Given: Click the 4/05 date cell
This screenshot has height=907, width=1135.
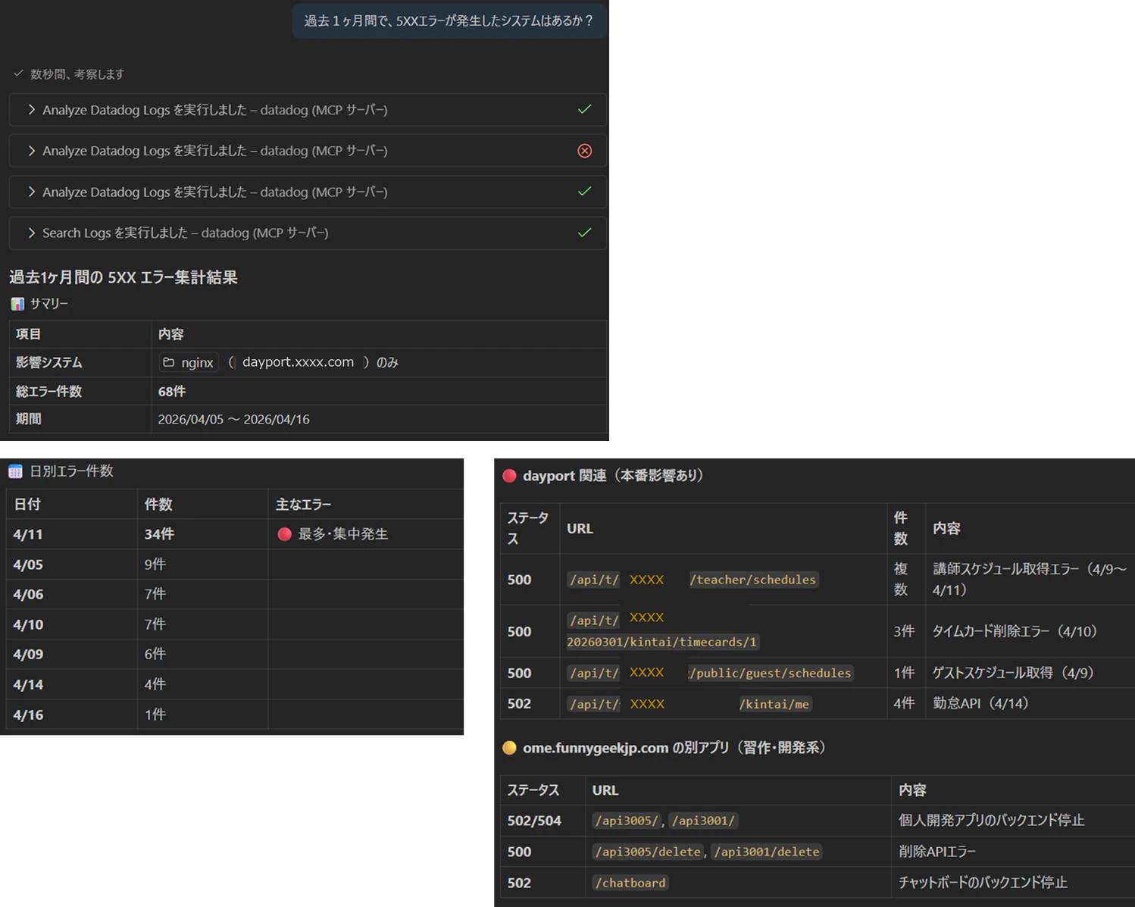Looking at the screenshot, I should click(71, 565).
